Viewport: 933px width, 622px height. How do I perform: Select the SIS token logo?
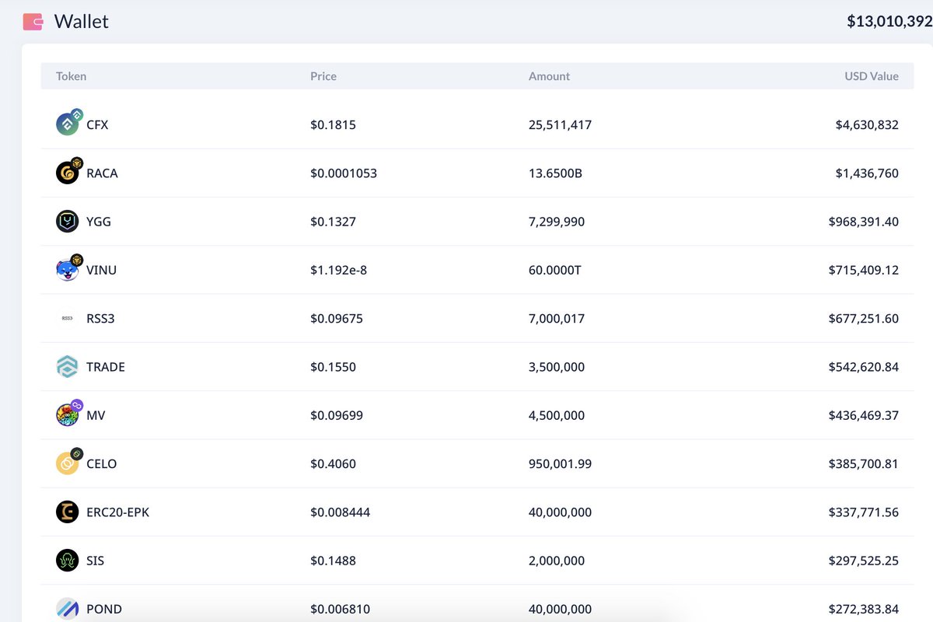[67, 560]
